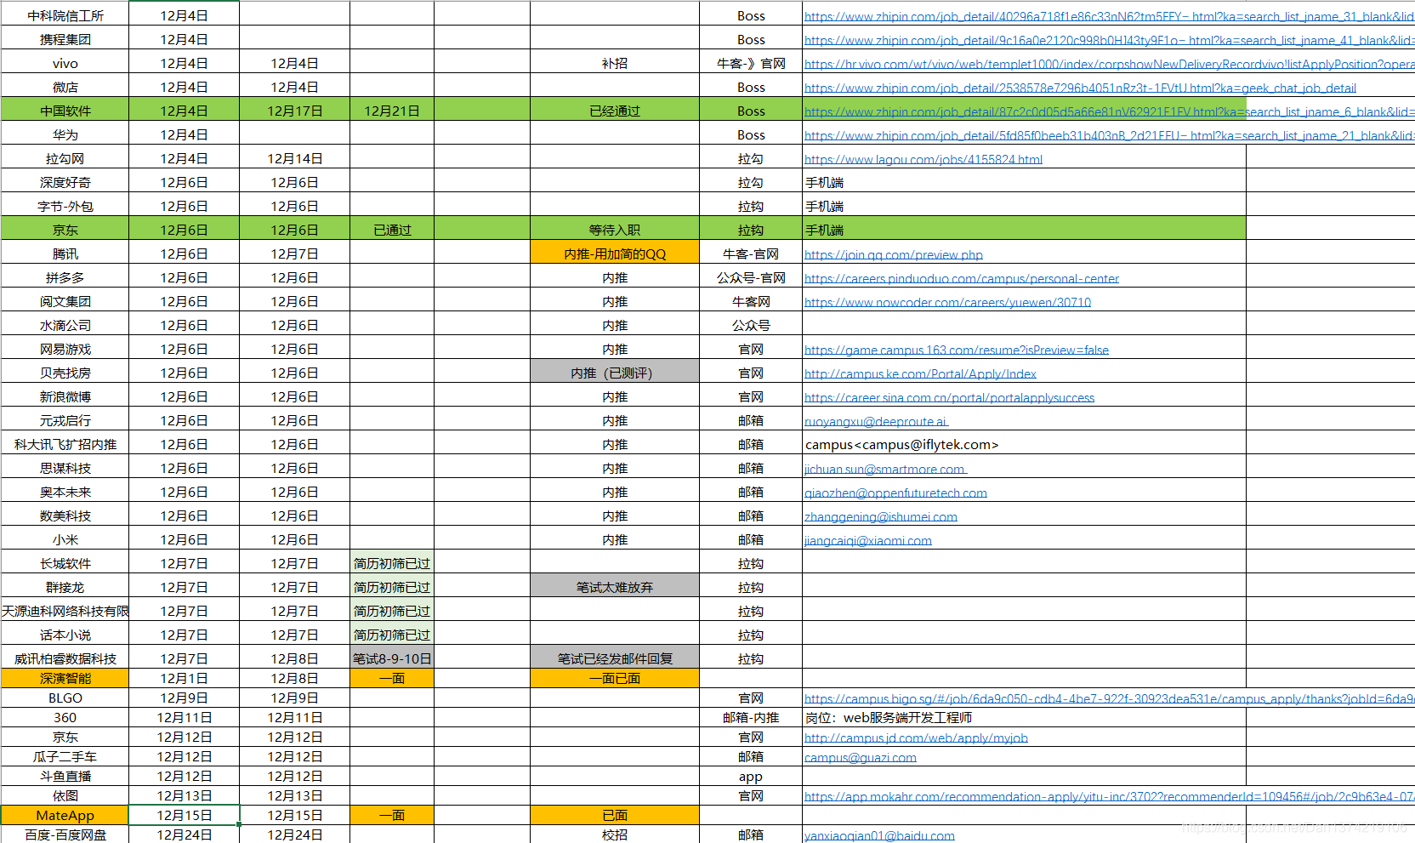Select the 携程集团 company cell
Viewport: 1415px width, 843px height.
pos(65,39)
